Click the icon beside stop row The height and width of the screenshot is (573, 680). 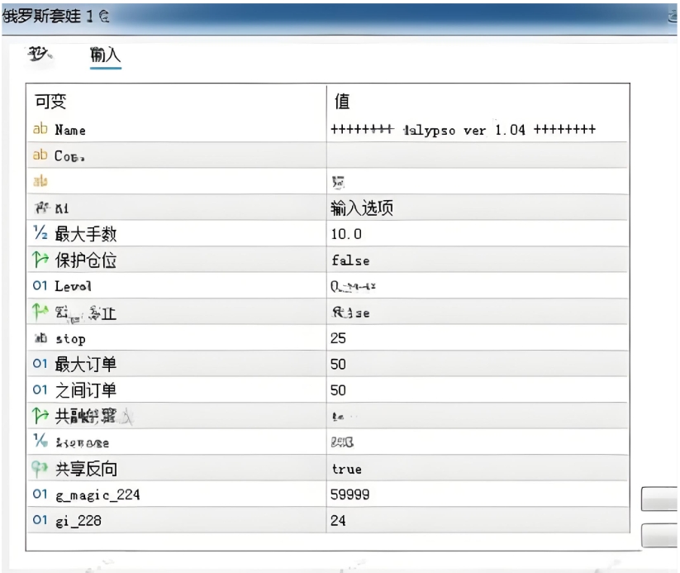pos(40,337)
